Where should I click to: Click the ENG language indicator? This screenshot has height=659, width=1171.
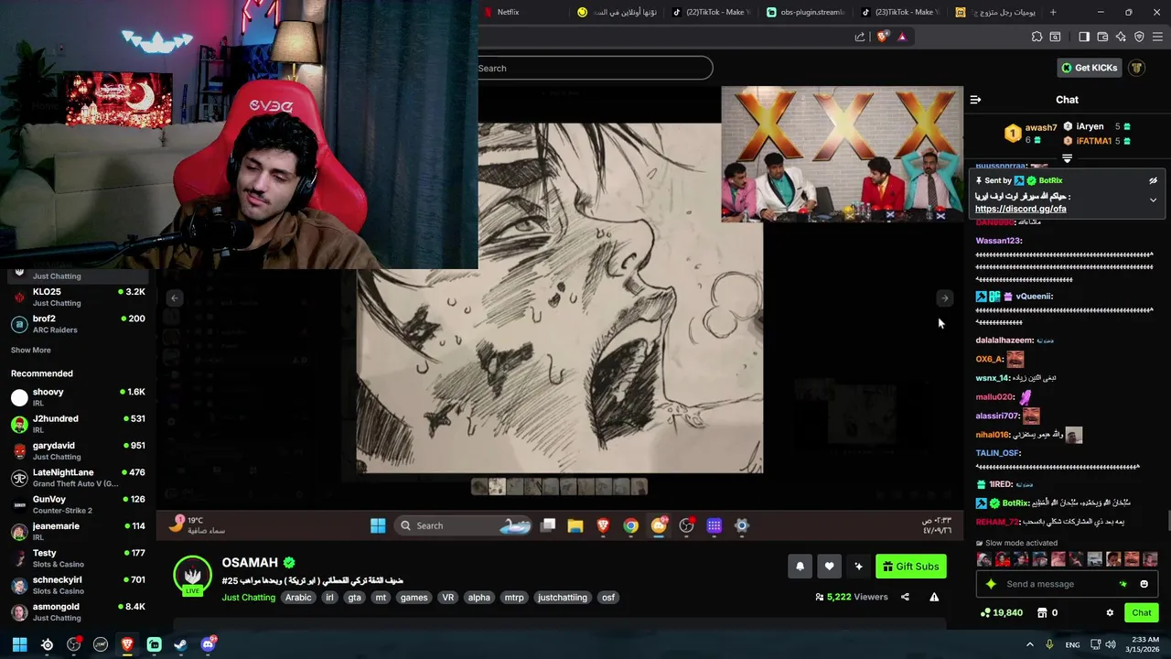coord(1072,644)
